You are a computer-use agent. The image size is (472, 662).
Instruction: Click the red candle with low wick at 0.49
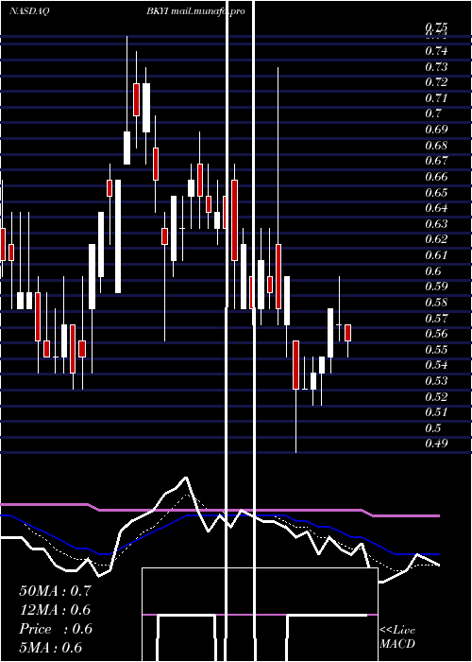click(x=295, y=365)
